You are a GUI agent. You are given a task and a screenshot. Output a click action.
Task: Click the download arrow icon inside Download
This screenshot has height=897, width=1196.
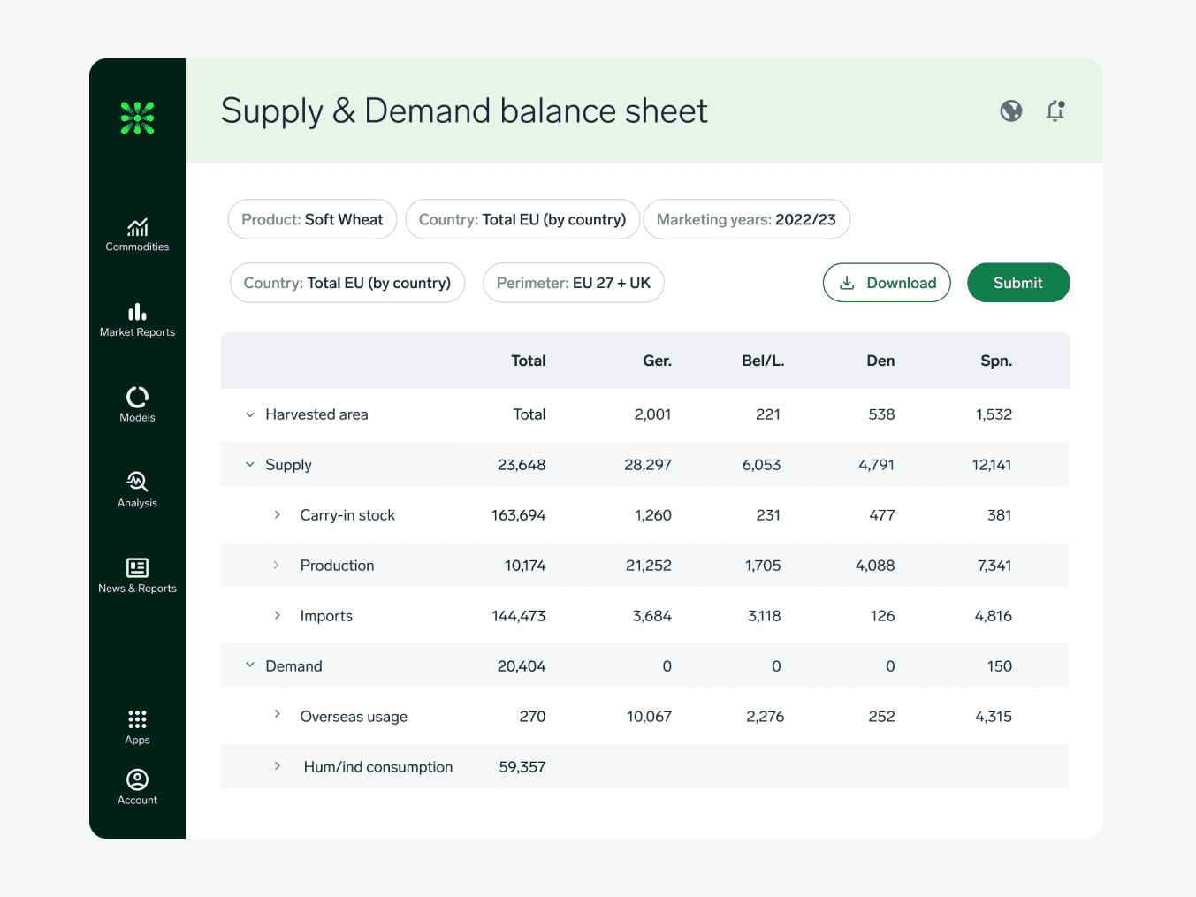click(x=848, y=283)
